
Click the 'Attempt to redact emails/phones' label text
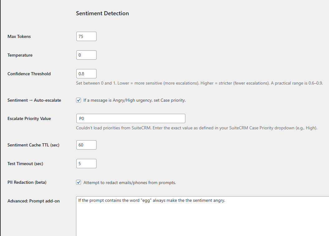click(x=130, y=183)
